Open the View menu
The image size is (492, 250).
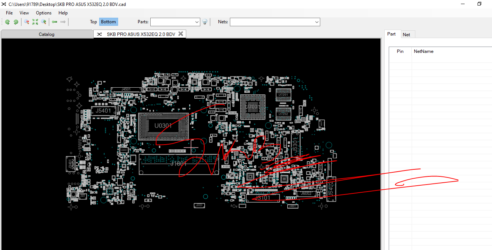point(24,13)
